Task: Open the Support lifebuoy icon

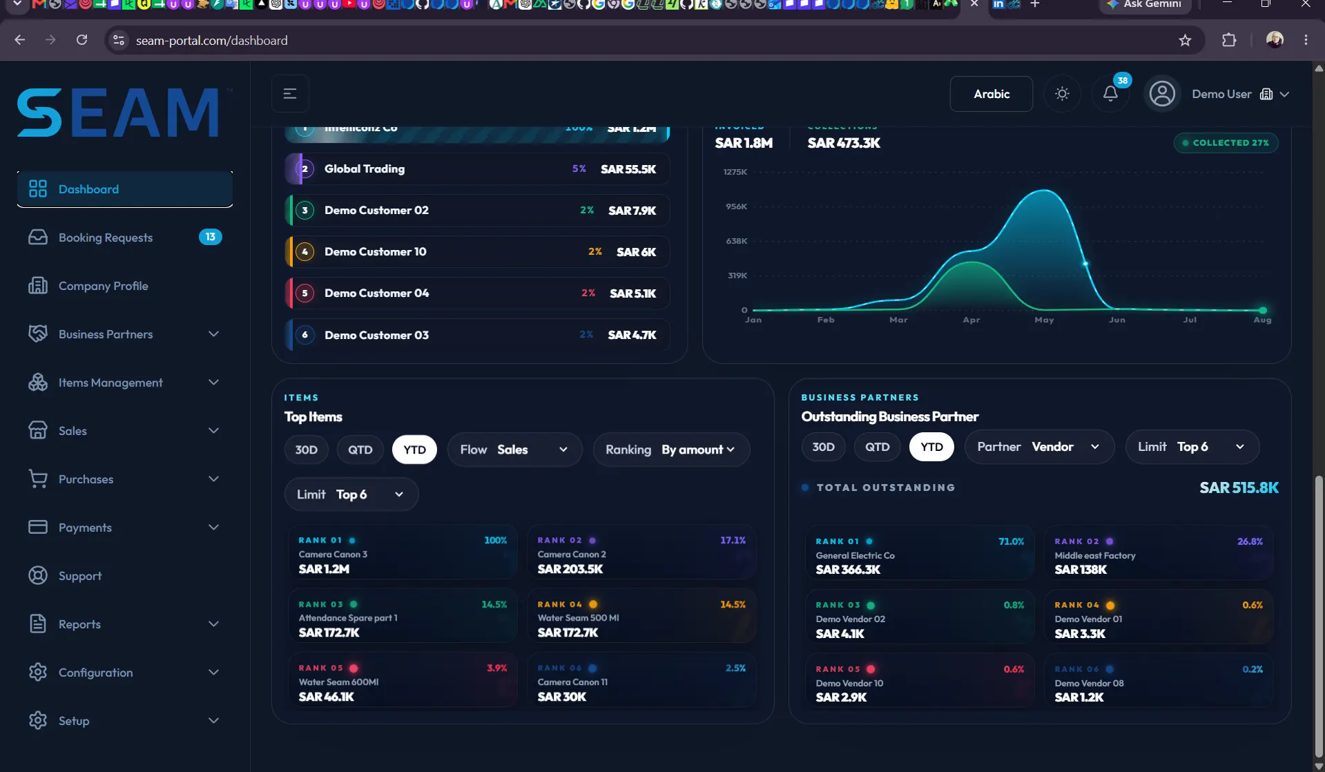Action: point(38,576)
